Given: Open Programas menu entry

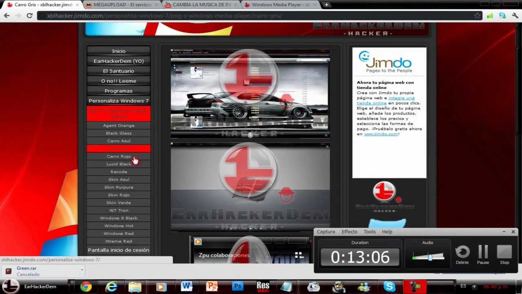Looking at the screenshot, I should pos(119,91).
